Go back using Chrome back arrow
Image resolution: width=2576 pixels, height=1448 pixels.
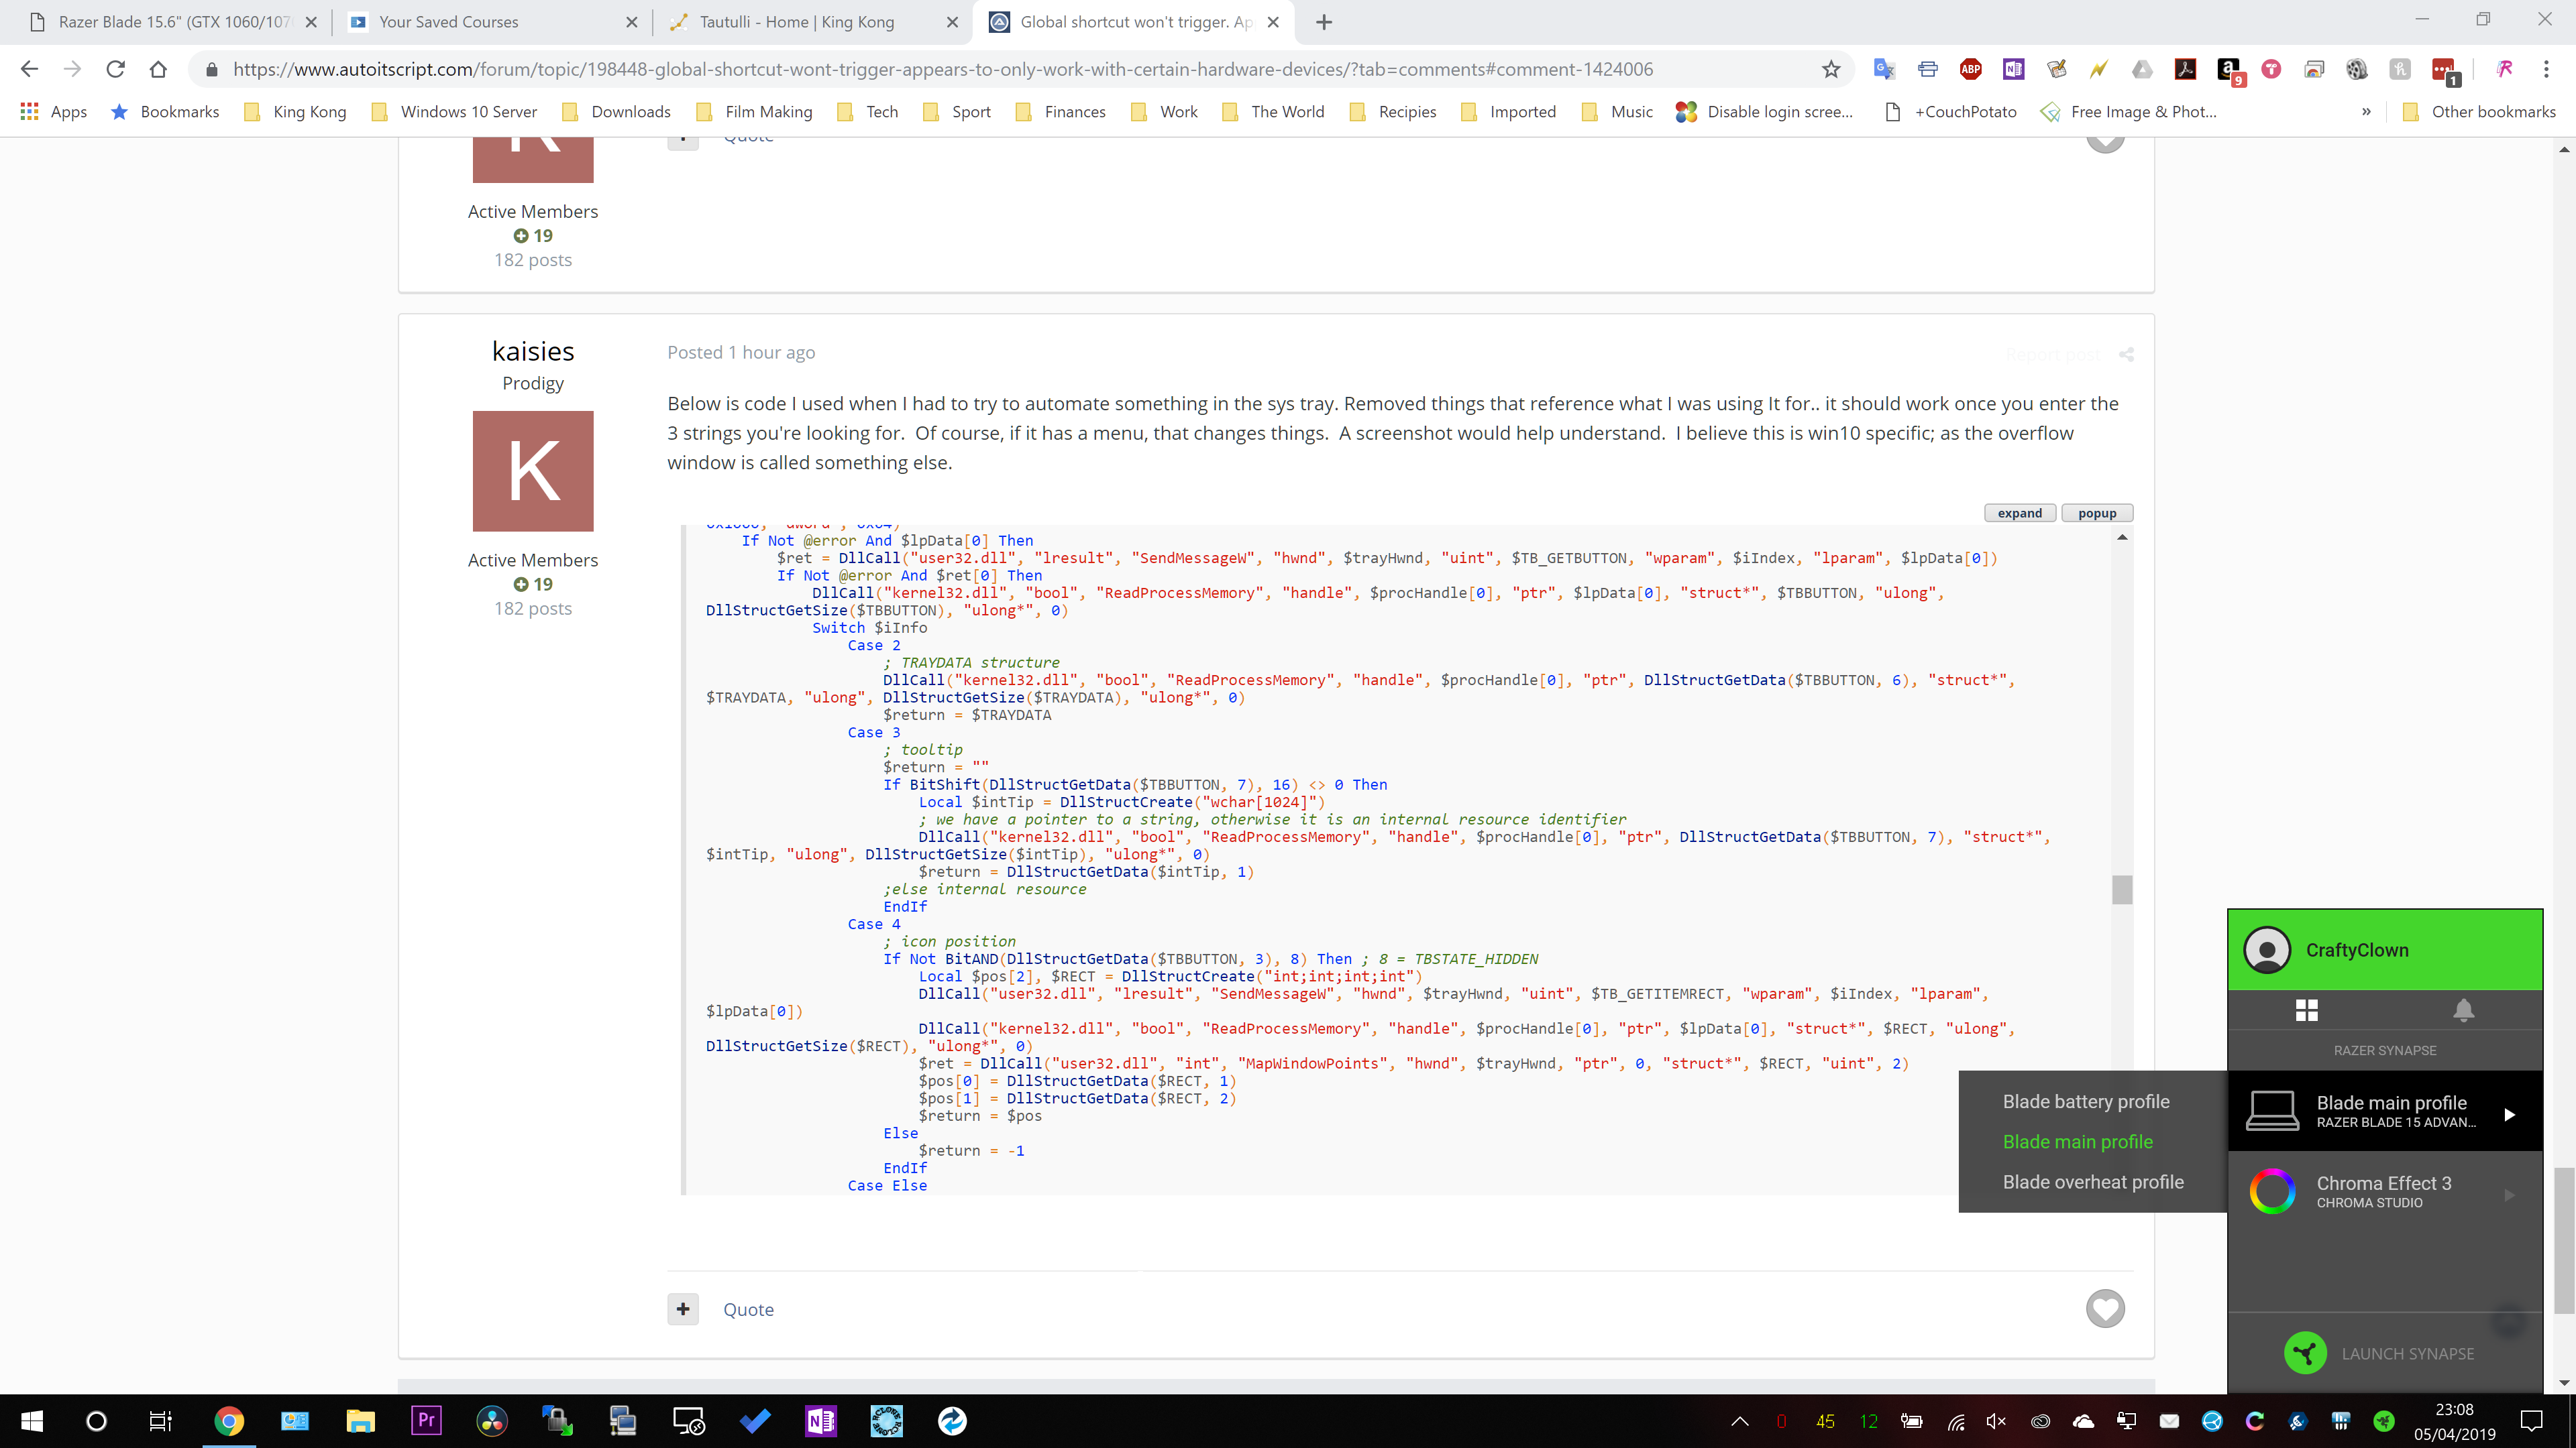(x=29, y=69)
